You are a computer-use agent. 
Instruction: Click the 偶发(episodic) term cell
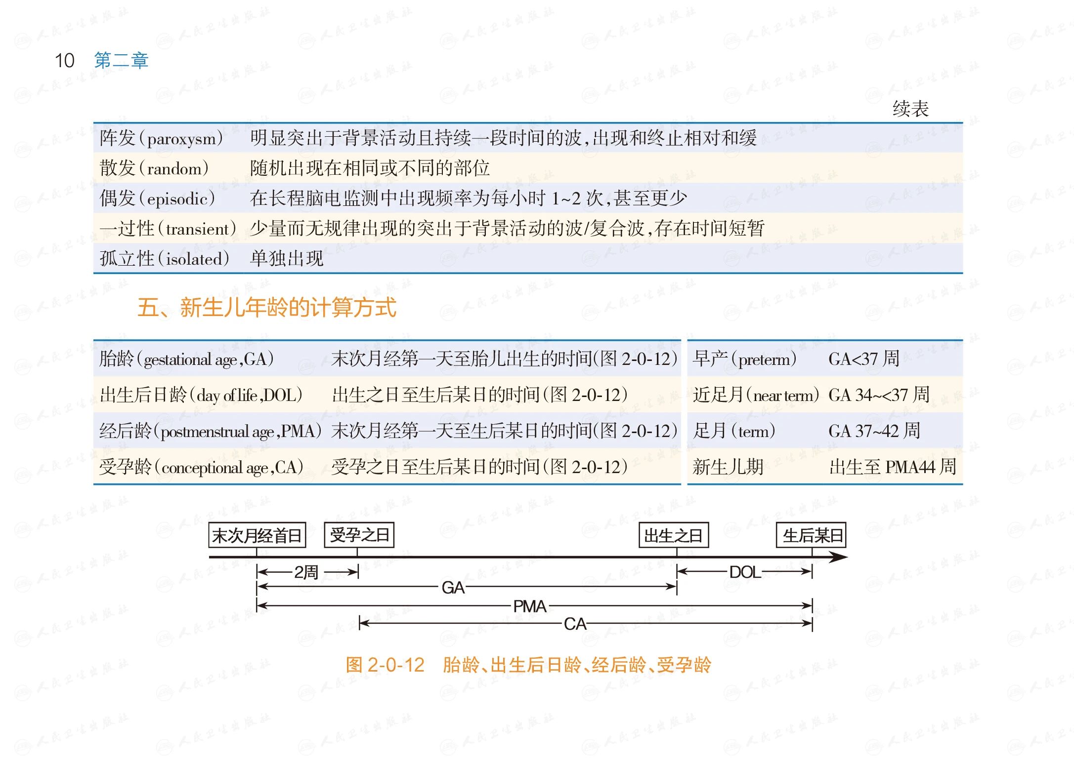157,199
